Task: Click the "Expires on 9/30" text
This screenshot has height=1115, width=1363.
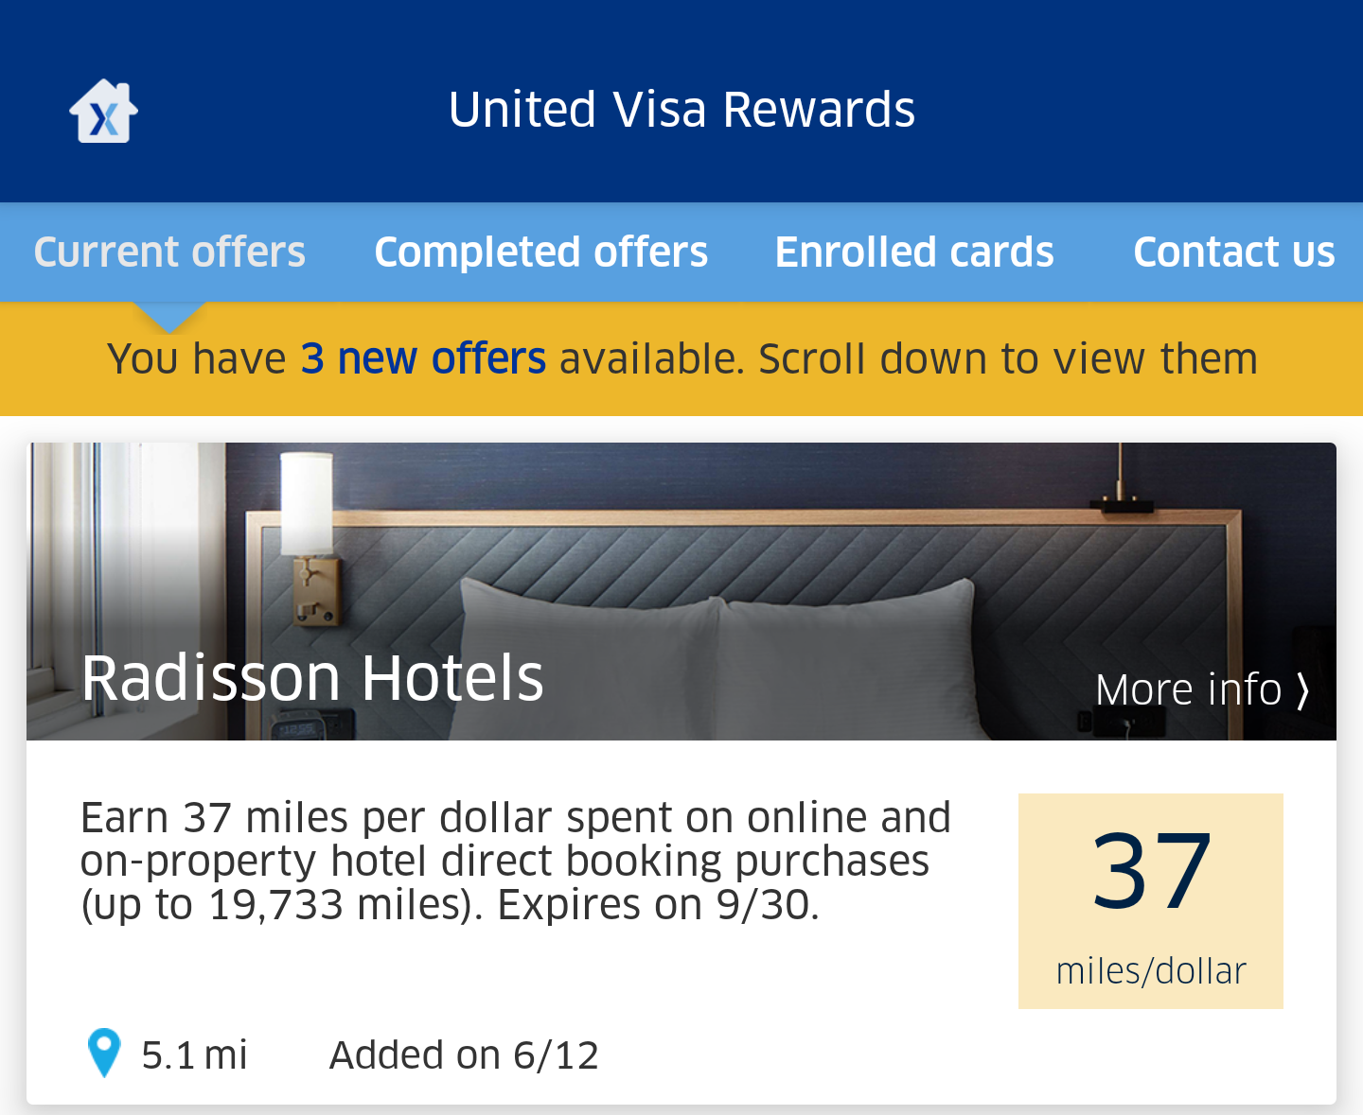Action: tap(658, 905)
